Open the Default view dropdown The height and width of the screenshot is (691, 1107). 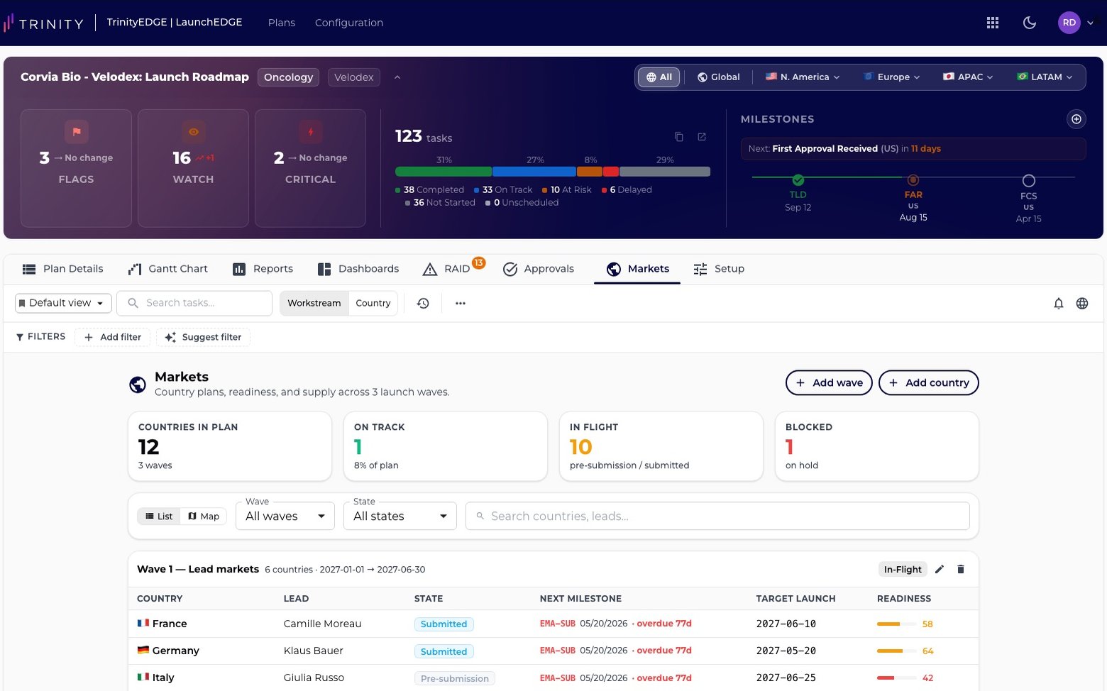(x=63, y=304)
